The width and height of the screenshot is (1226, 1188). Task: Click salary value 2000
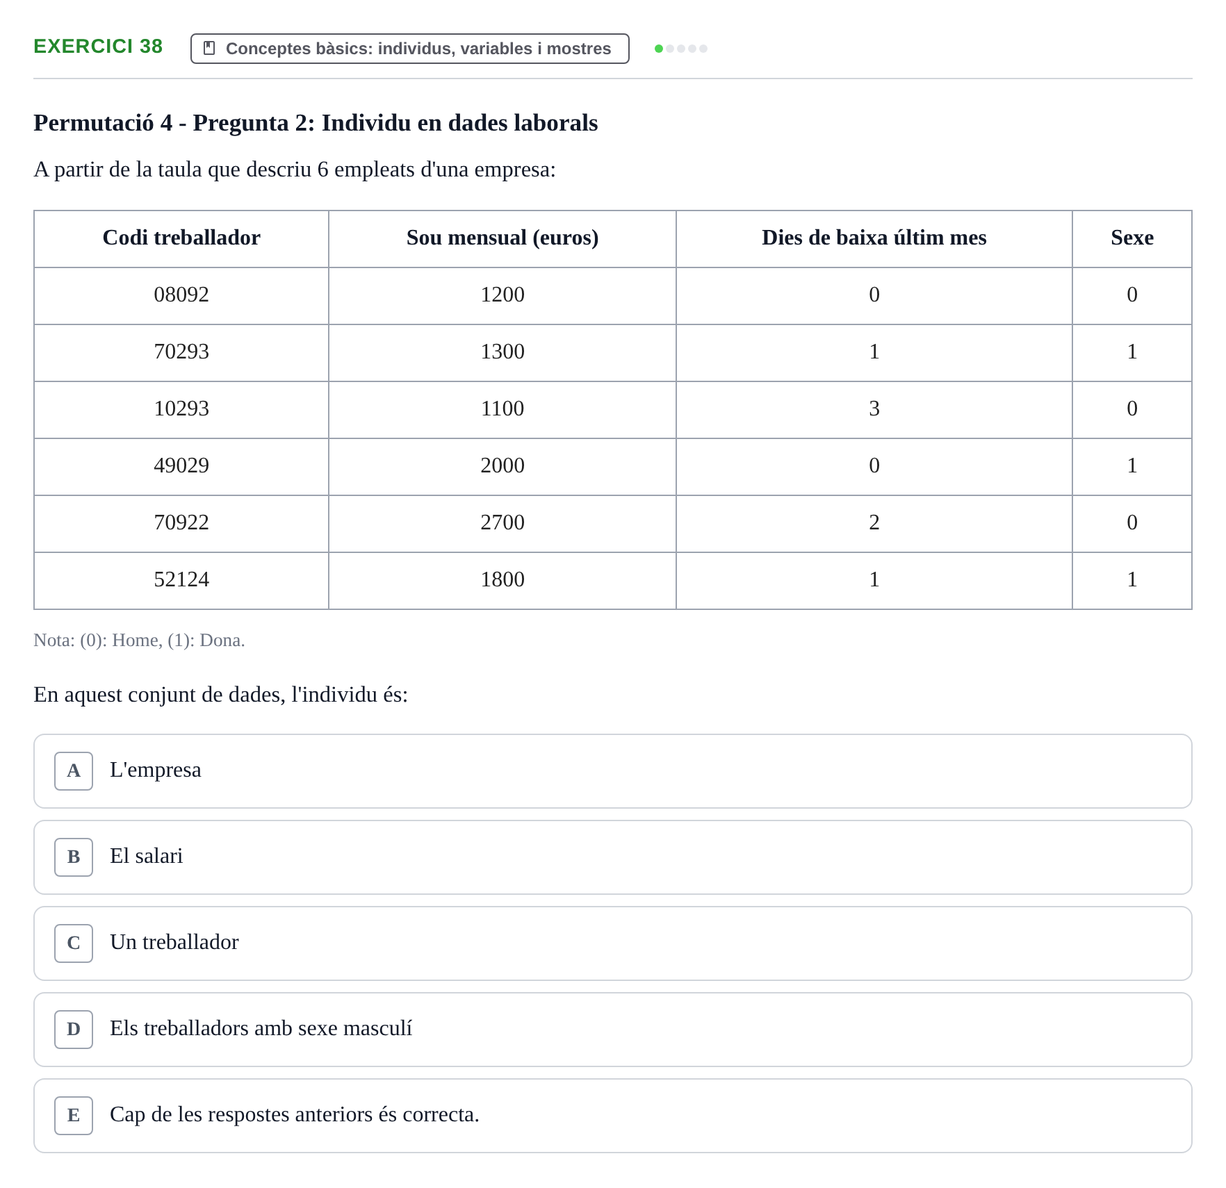tap(502, 466)
